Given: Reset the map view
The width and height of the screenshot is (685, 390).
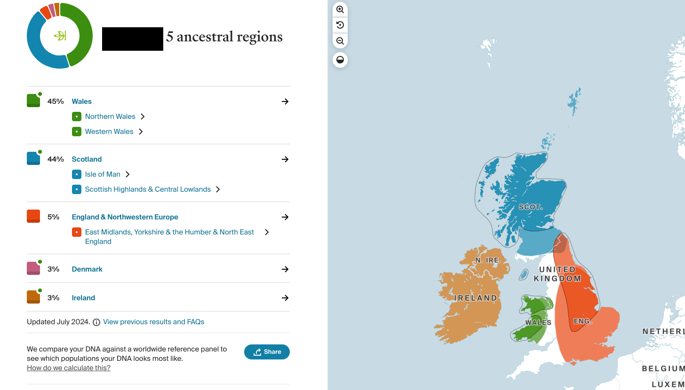Looking at the screenshot, I should click(340, 25).
